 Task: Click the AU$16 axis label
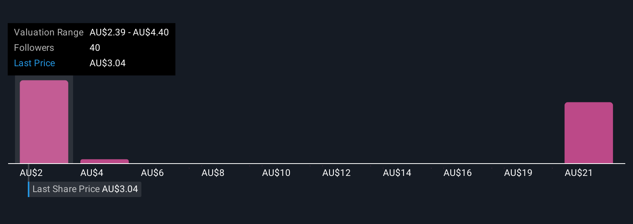pos(458,173)
